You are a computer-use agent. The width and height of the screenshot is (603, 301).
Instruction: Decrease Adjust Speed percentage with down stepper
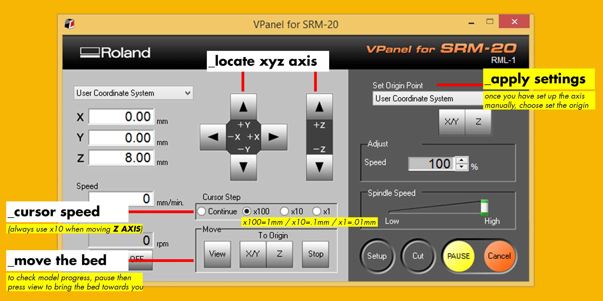pyautogui.click(x=462, y=167)
